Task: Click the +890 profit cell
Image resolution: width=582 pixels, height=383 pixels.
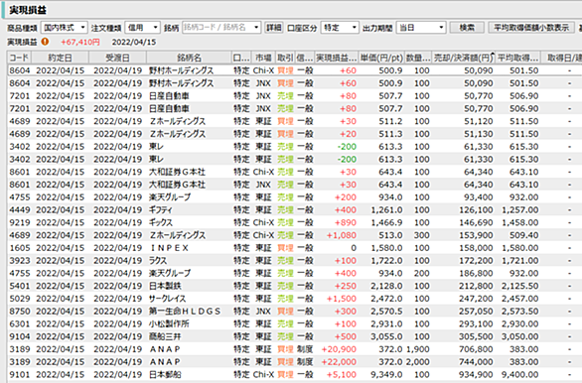Action: (346, 222)
